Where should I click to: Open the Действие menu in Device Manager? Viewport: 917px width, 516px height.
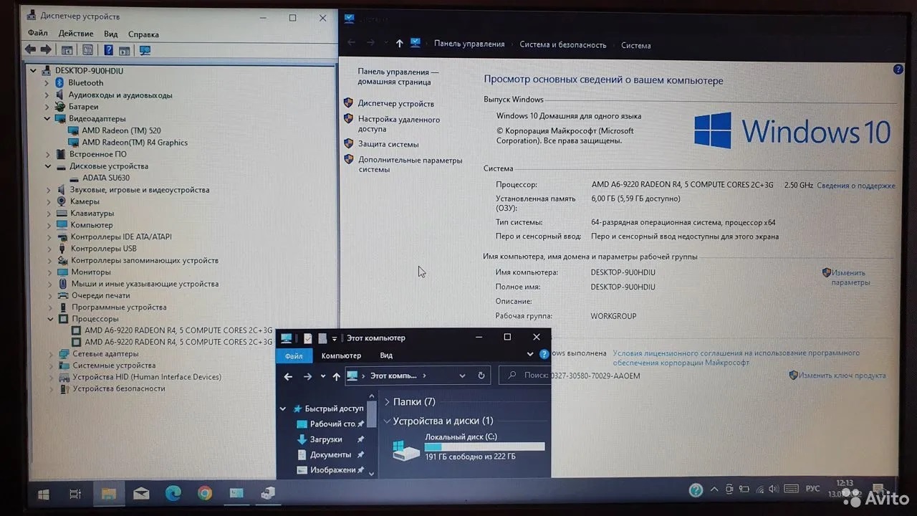pos(76,34)
